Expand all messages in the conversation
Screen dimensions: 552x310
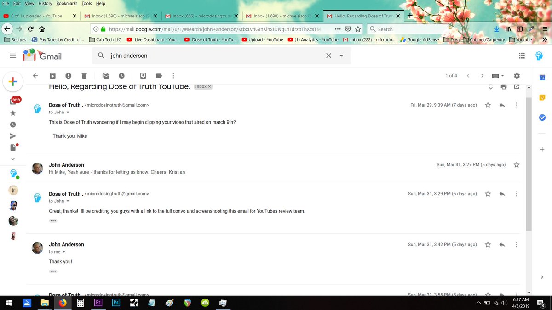point(491,87)
